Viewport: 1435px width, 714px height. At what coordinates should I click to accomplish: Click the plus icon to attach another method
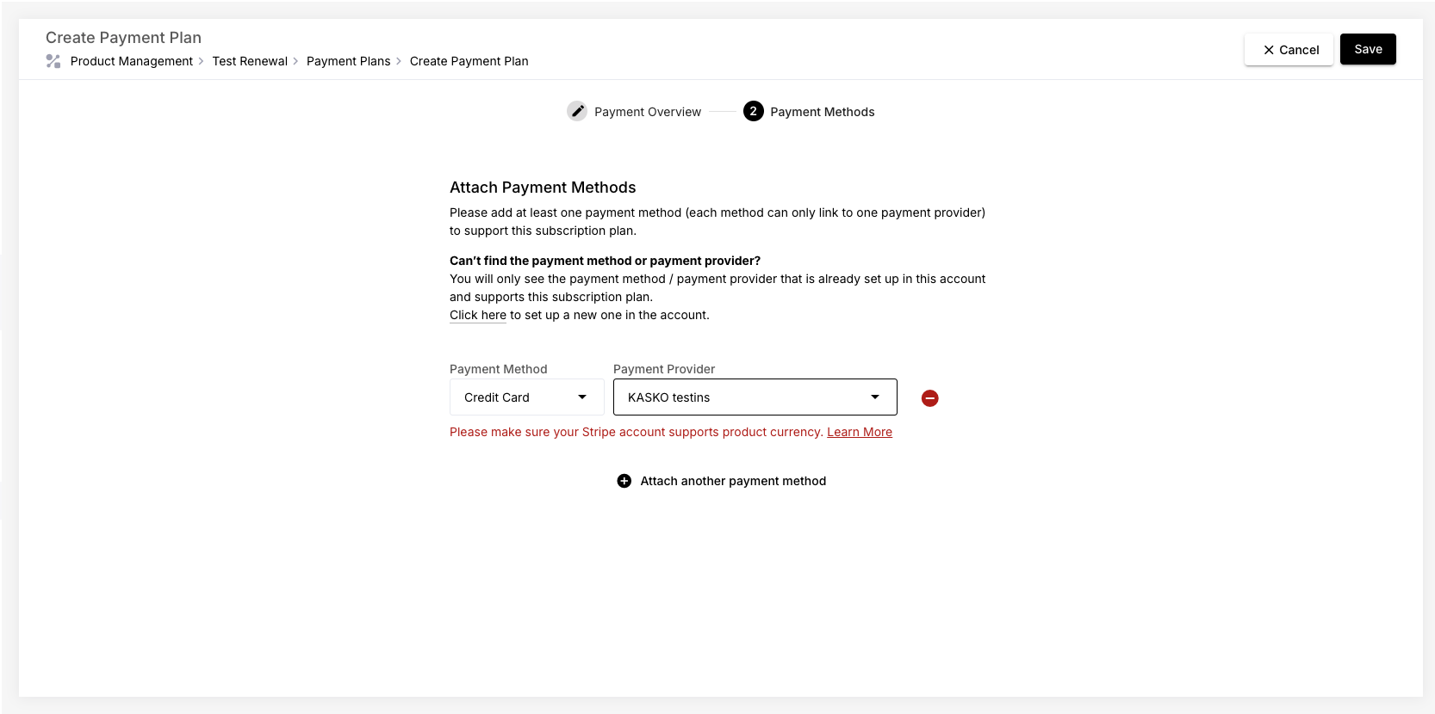pyautogui.click(x=624, y=481)
